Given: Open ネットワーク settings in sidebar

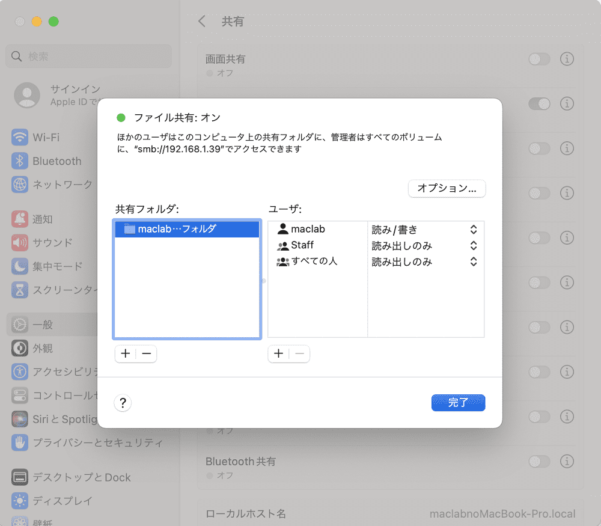Looking at the screenshot, I should point(52,185).
